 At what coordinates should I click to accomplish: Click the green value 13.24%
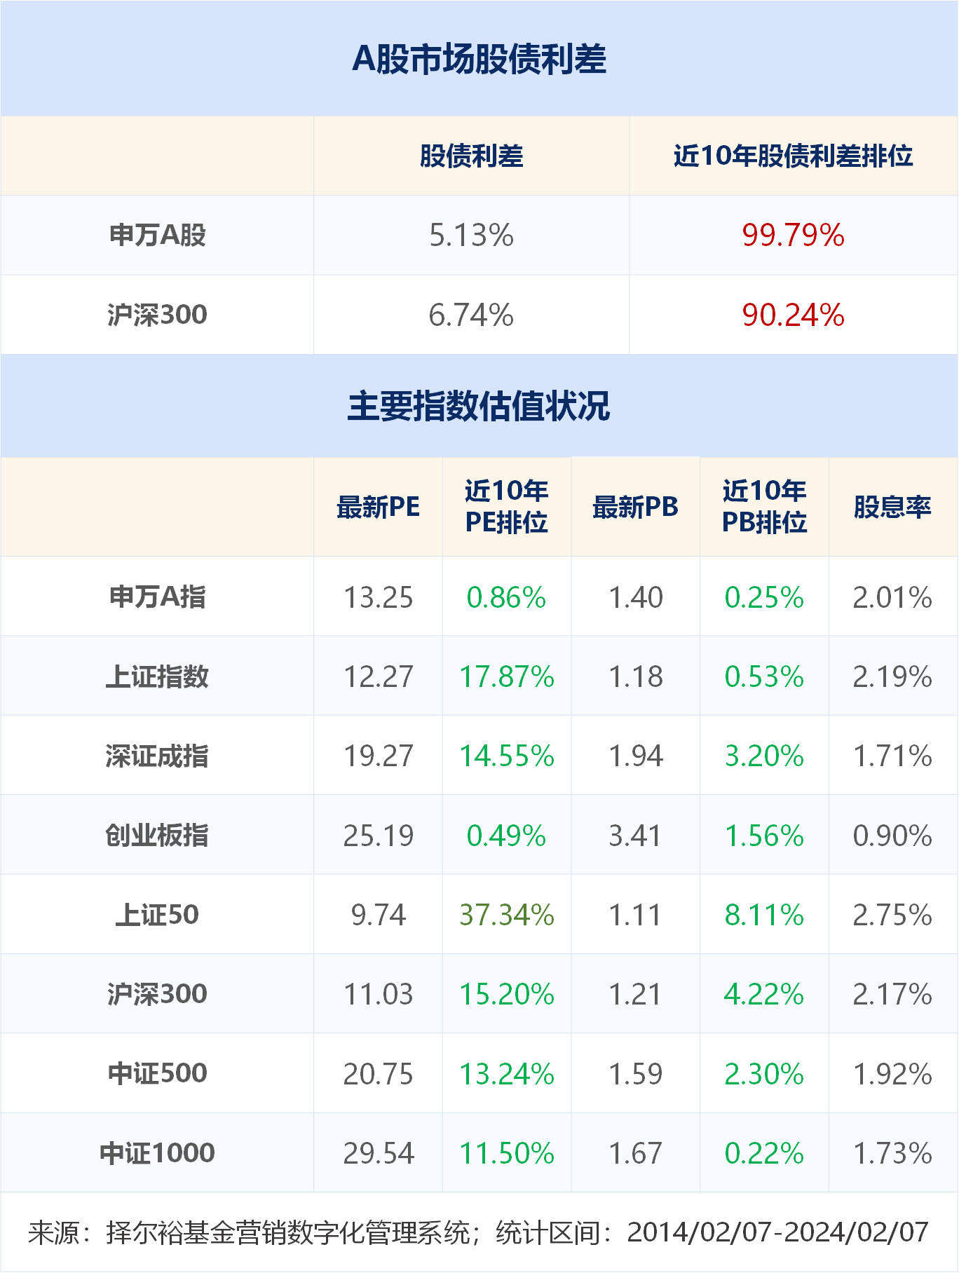click(x=507, y=1073)
